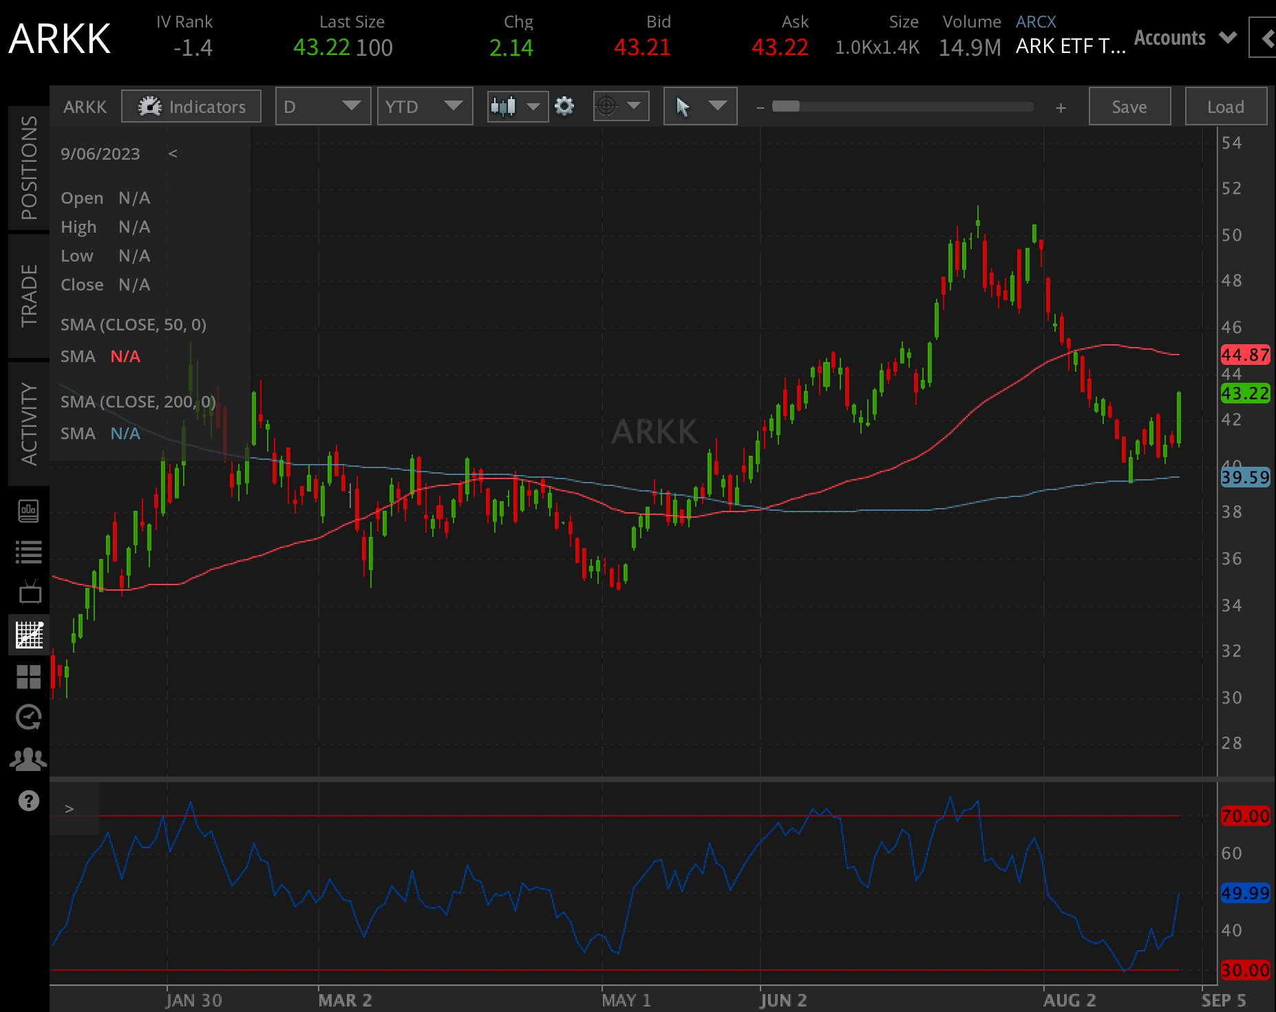This screenshot has height=1012, width=1276.
Task: Click the Bid price 43.21
Action: coord(642,48)
